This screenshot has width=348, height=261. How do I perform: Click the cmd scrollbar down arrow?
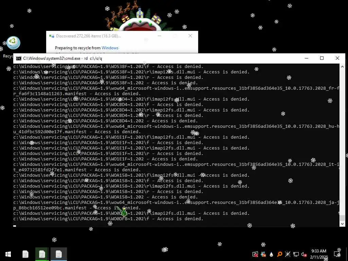click(x=342, y=224)
